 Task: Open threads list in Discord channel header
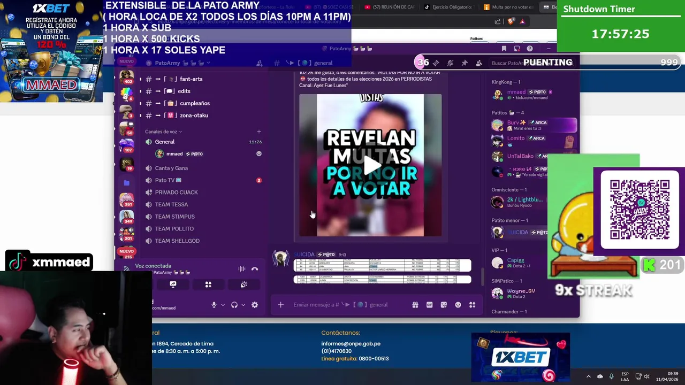tap(436, 63)
